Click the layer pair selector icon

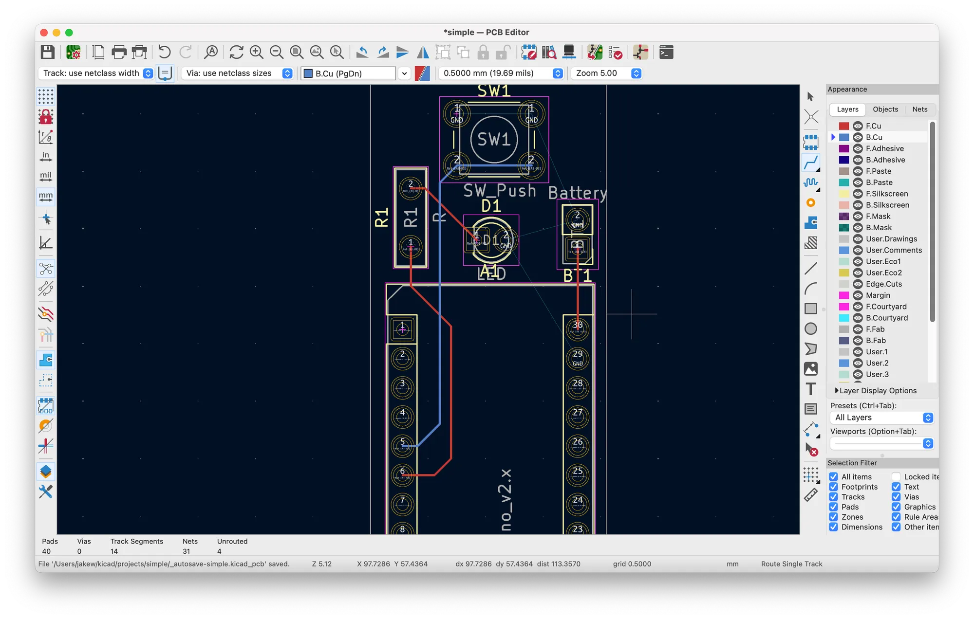(x=422, y=73)
